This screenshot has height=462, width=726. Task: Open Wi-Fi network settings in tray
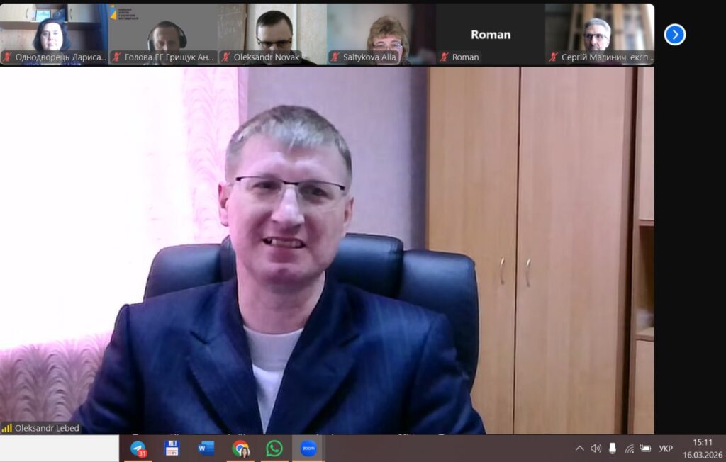[629, 449]
